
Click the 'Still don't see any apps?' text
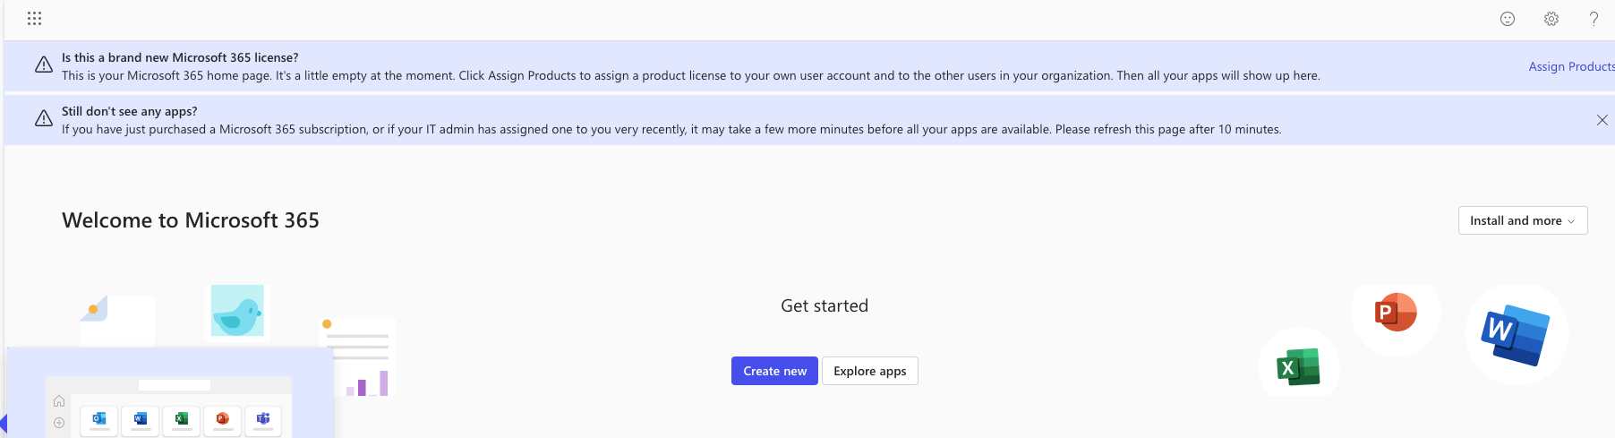(130, 111)
